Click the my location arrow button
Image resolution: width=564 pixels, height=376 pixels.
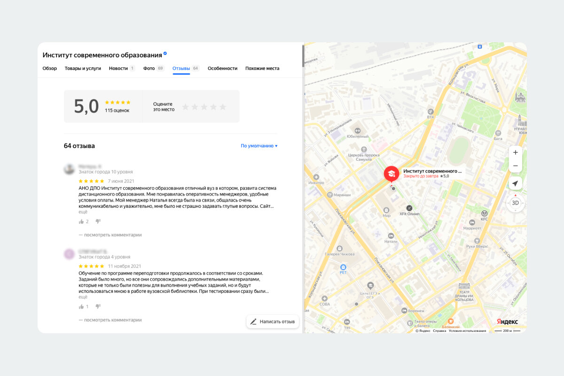[x=516, y=183]
